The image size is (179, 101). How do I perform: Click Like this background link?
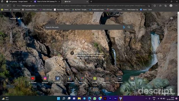[x=167, y=93]
